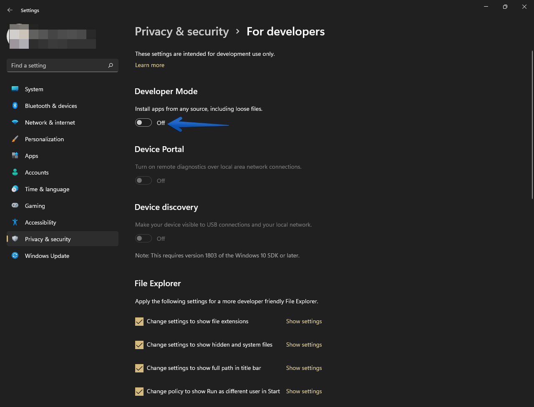Click the Windows Update refresh icon
Viewport: 534px width, 407px height.
click(x=15, y=256)
